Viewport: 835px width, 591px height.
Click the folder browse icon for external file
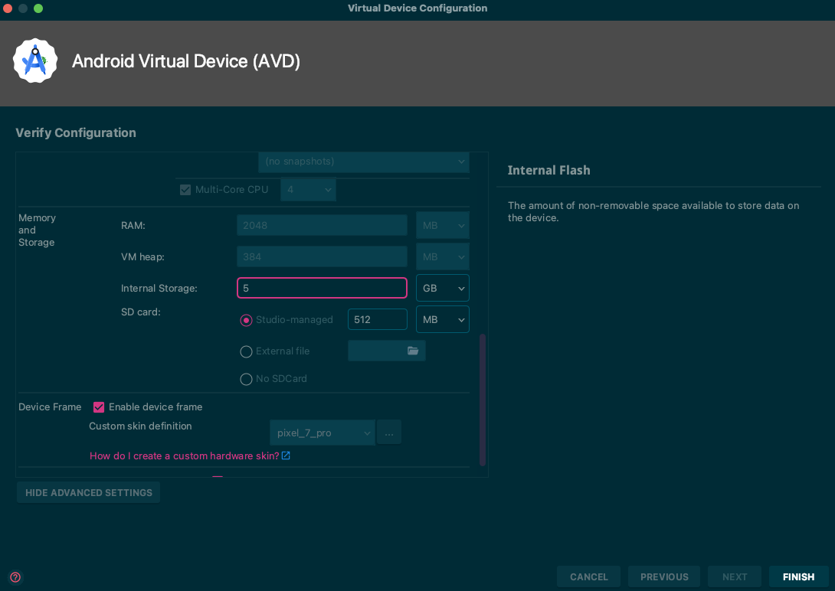click(413, 351)
